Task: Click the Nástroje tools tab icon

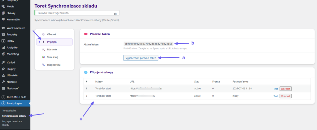Action: [x=43, y=49]
